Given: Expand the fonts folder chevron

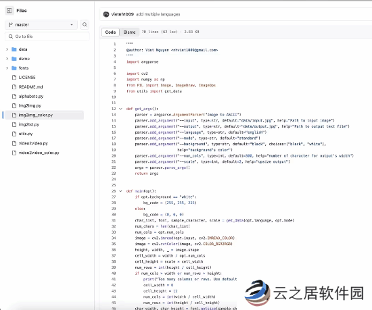Looking at the screenshot, I should (7, 68).
